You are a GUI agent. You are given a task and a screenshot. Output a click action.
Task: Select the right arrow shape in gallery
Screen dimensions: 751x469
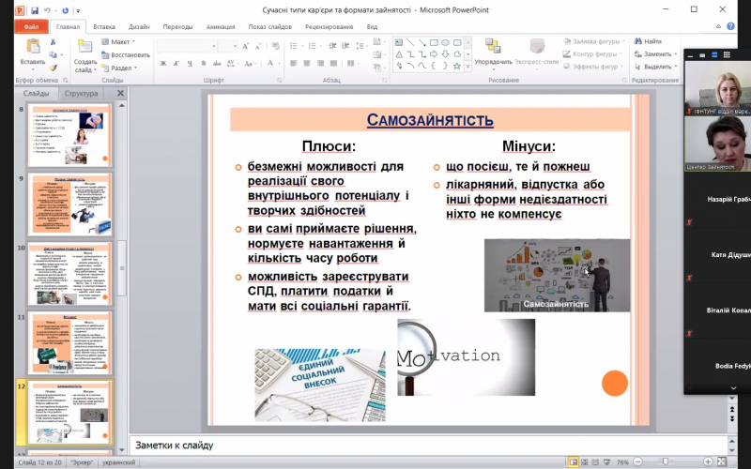pos(434,54)
